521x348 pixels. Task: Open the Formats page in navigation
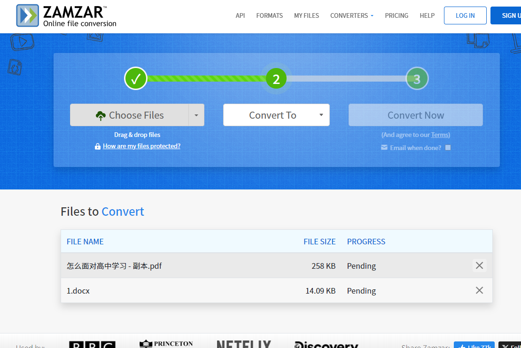click(269, 15)
